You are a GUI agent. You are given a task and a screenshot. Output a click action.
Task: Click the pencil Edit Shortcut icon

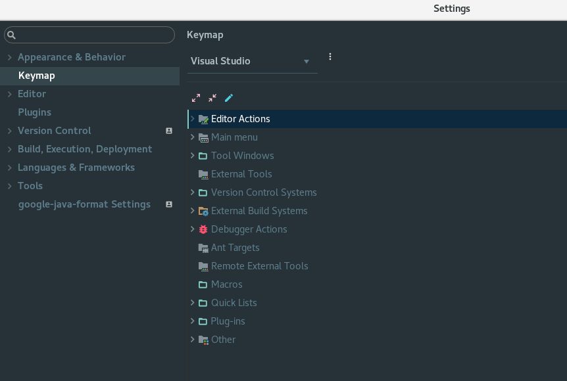pyautogui.click(x=229, y=98)
